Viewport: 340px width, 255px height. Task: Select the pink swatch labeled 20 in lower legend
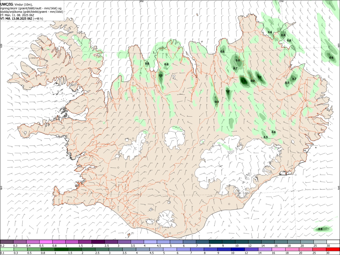tap(305, 249)
